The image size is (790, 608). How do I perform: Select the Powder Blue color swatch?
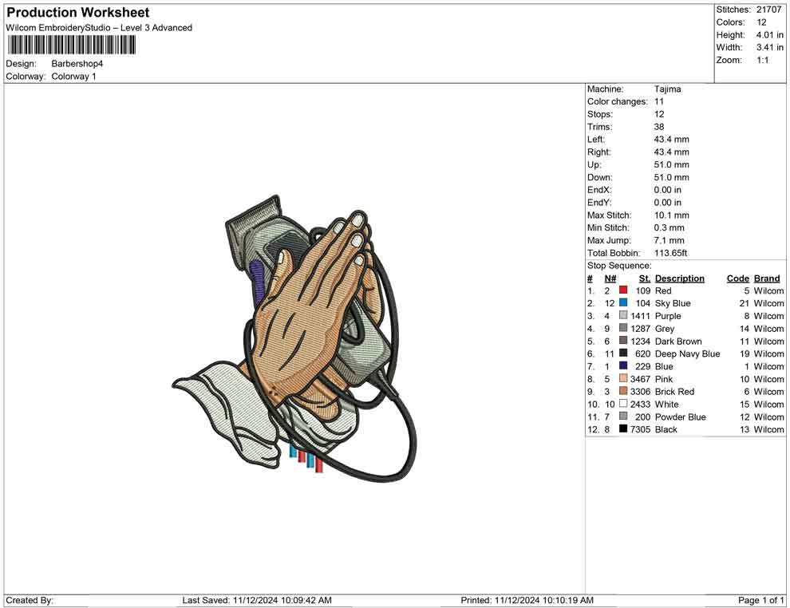click(x=623, y=417)
